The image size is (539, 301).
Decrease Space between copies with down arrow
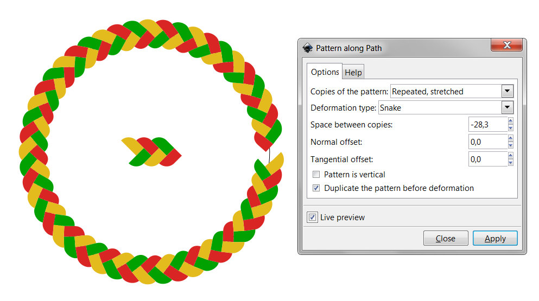[511, 128]
